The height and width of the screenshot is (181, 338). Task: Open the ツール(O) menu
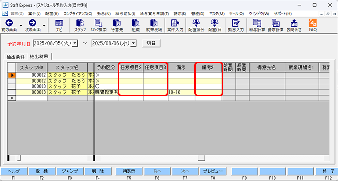[237, 14]
